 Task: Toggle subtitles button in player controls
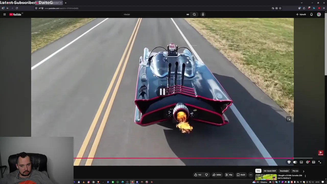point(301,162)
